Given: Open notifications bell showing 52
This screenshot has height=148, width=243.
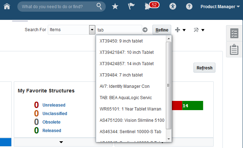Looking at the screenshot, I should coord(151,6).
